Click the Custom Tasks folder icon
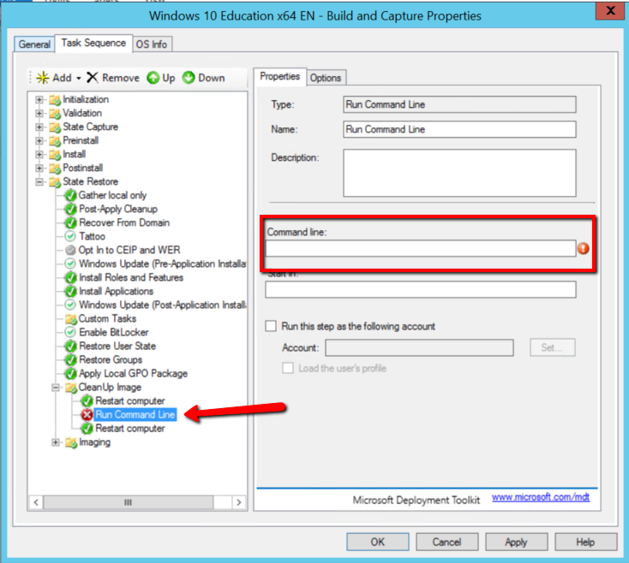The image size is (629, 563). pyautogui.click(x=71, y=319)
